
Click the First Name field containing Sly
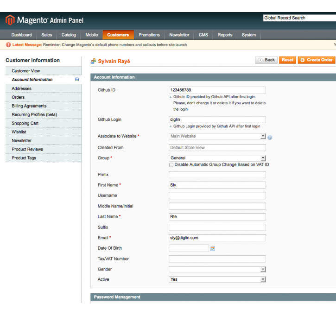click(x=217, y=185)
